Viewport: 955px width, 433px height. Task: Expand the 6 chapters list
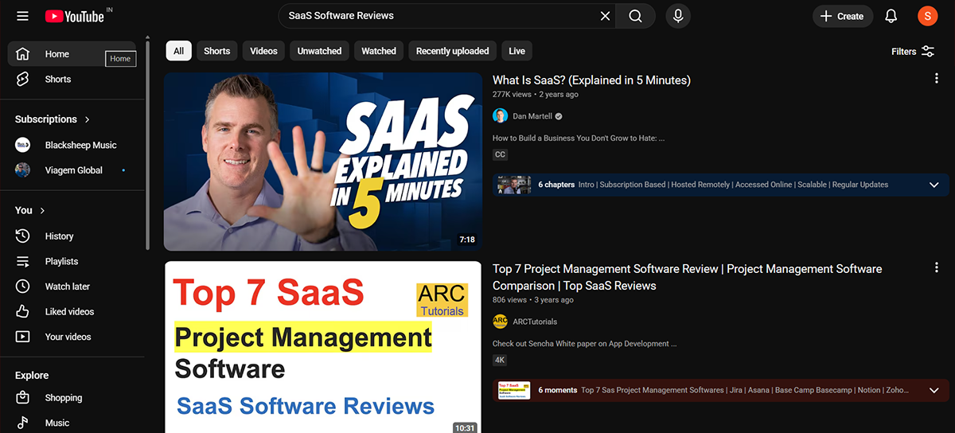coord(934,185)
